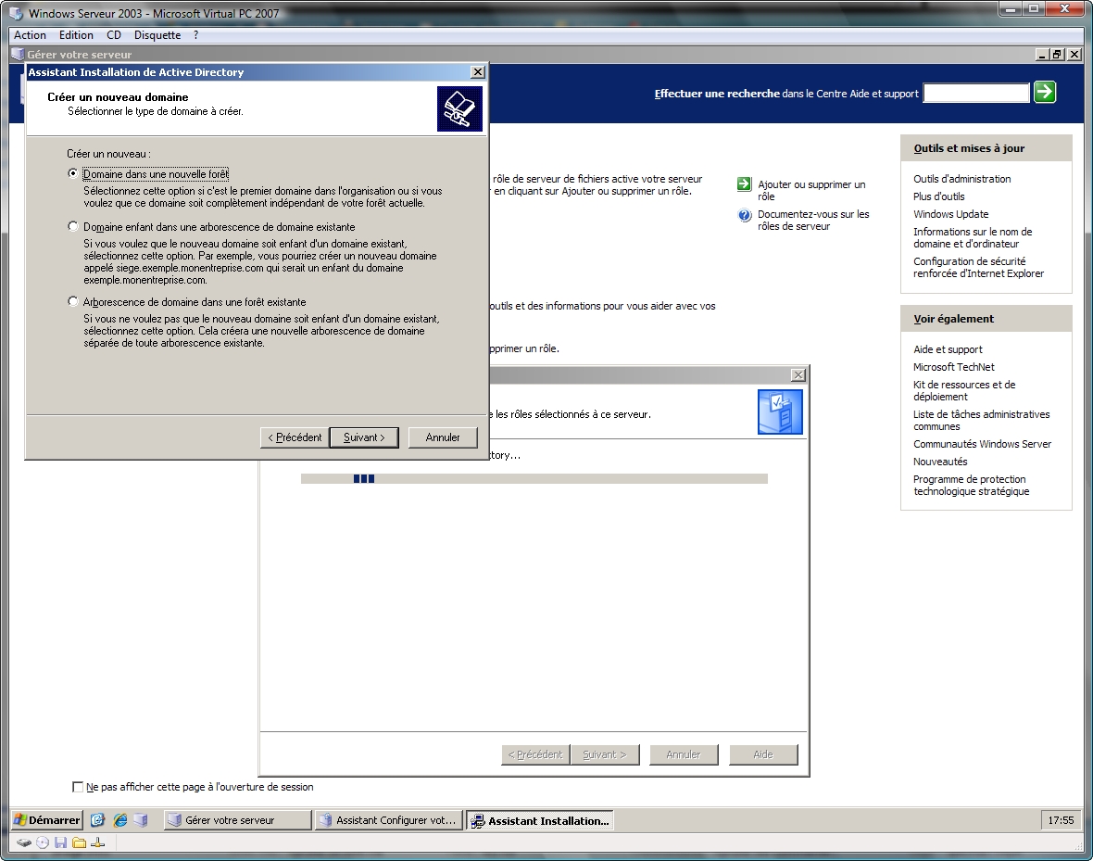Click the CD drive icon in Virtual PC status bar
1093x861 pixels.
click(43, 842)
